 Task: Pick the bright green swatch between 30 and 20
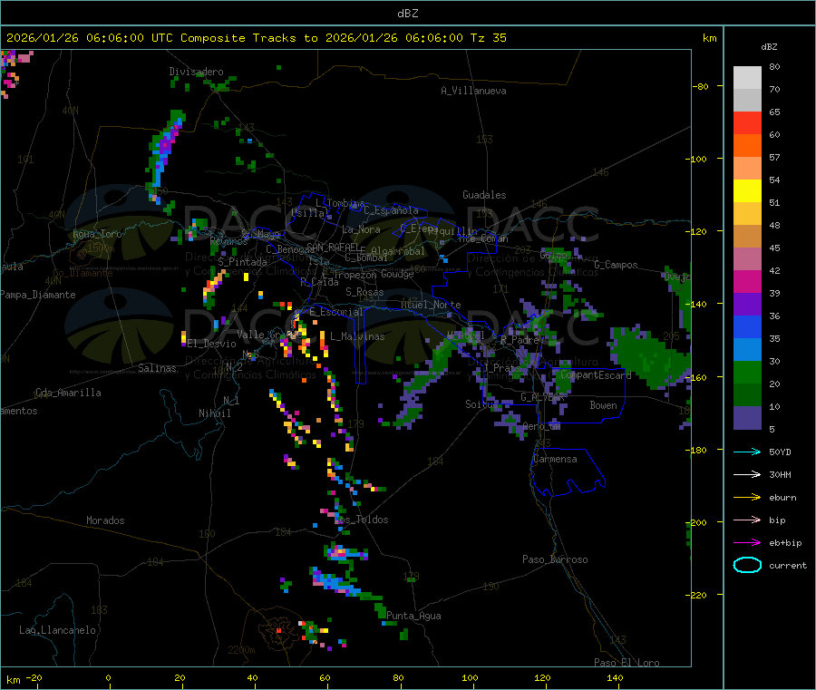point(747,372)
